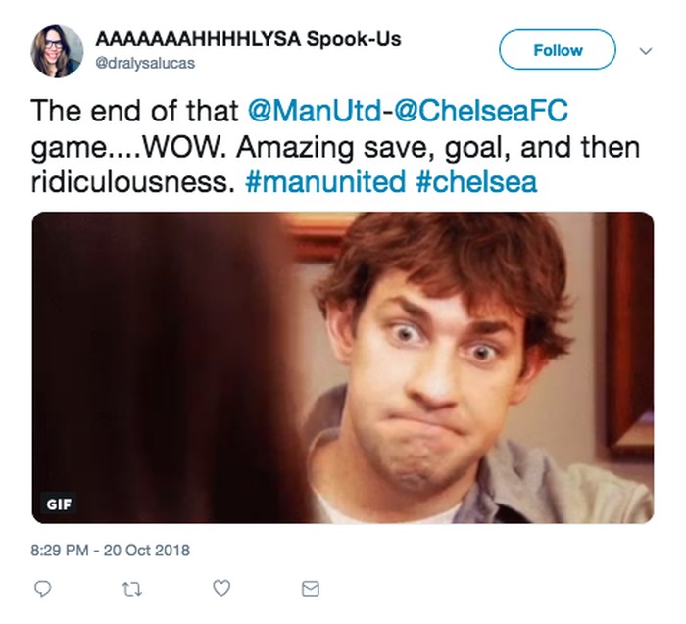The width and height of the screenshot is (686, 624).
Task: Click the 20 Oct 2018 date
Action: [148, 551]
